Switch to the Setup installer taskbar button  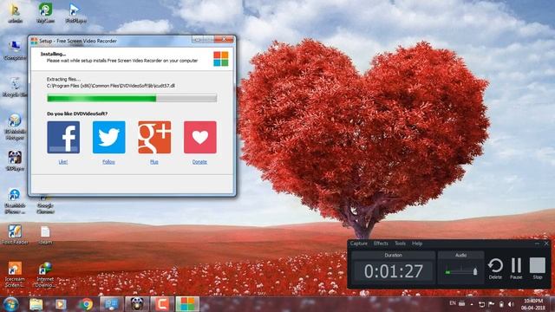click(x=187, y=304)
